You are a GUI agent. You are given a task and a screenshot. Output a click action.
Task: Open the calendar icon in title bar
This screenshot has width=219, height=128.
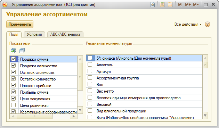coord(170,5)
